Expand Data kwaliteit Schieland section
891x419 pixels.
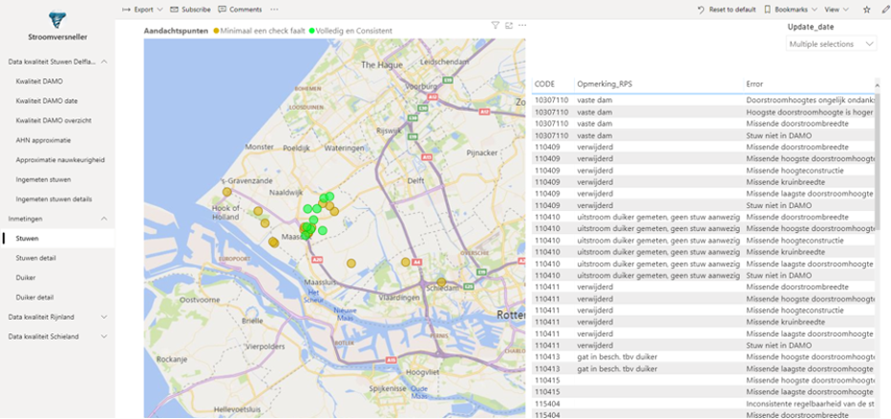[104, 336]
